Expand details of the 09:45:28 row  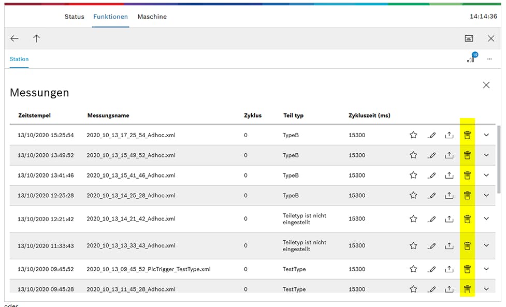(x=486, y=289)
